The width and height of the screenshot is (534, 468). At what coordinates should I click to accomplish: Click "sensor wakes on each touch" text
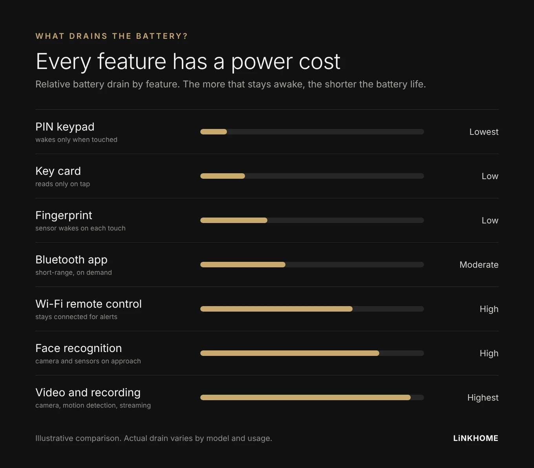tap(80, 228)
